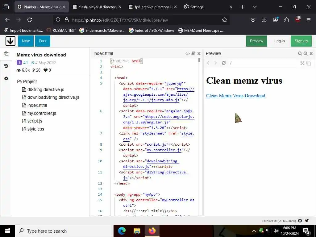This screenshot has width=316, height=237.
Task: Select index.html in project tree
Action: pos(35,105)
